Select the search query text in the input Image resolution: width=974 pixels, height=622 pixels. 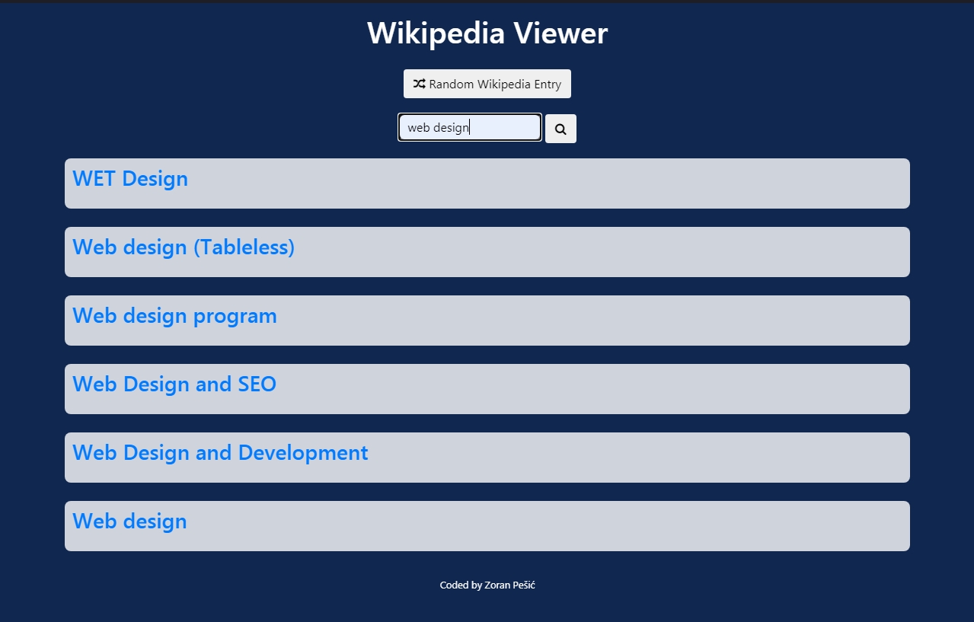point(438,127)
